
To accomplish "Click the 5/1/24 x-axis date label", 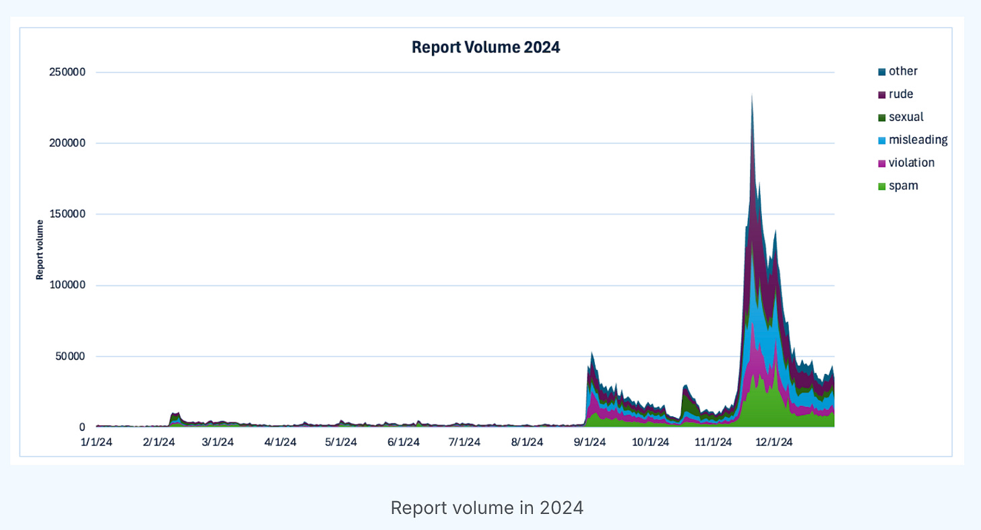I will coord(341,443).
